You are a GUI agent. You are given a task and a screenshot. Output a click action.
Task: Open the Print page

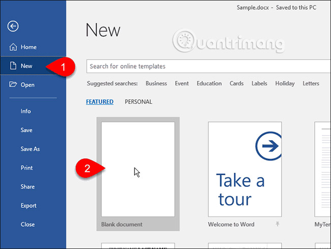26,168
